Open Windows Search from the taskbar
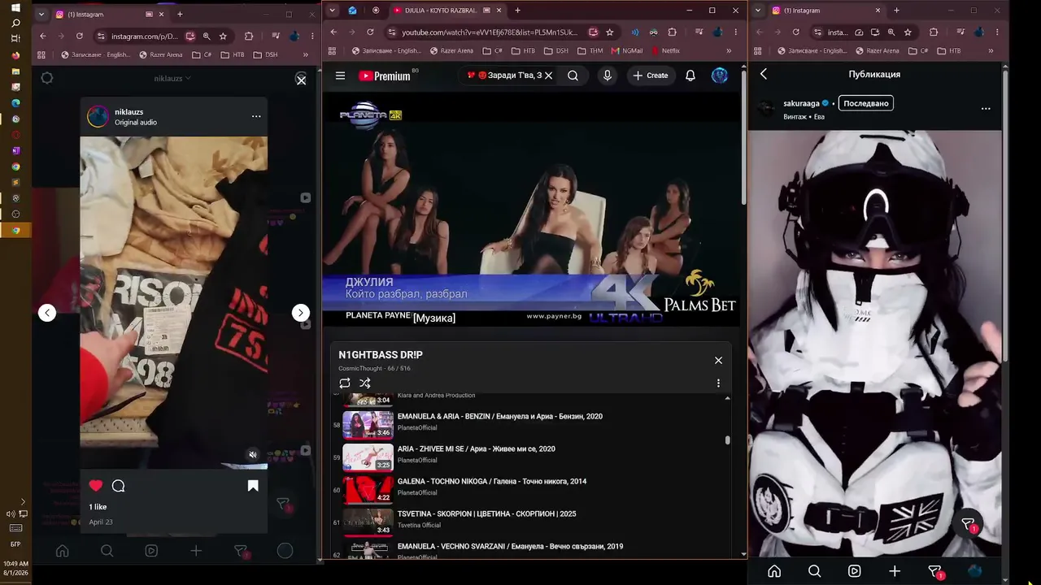The image size is (1041, 585). (x=15, y=24)
